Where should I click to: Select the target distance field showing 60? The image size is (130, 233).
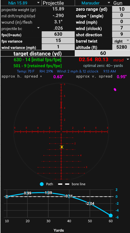[102, 53]
